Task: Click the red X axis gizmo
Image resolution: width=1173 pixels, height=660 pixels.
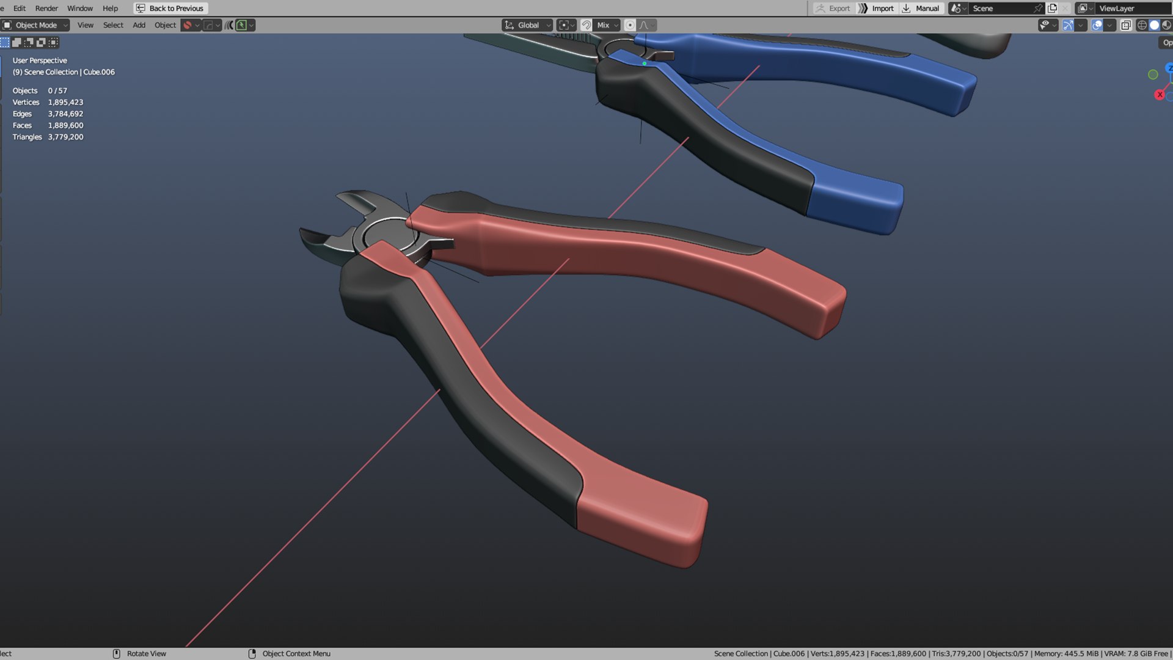Action: coord(1160,95)
